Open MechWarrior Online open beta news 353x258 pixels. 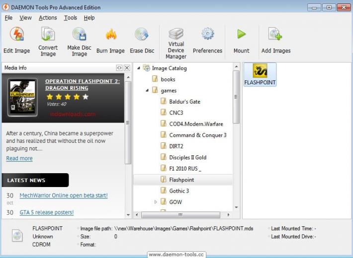pos(64,195)
